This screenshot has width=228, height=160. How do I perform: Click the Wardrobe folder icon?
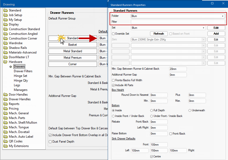5,43
